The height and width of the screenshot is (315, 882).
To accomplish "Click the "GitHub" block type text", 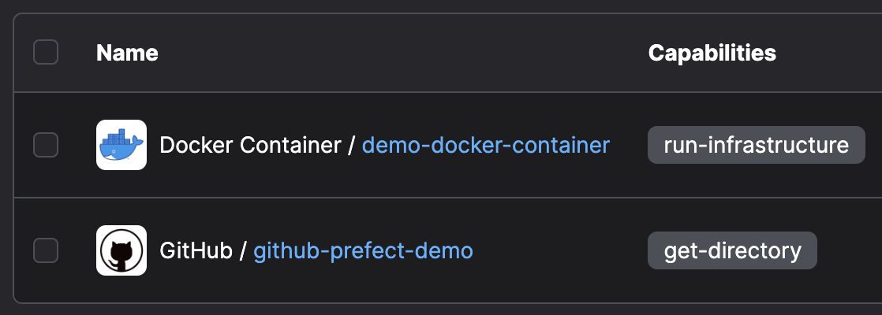I will [196, 251].
